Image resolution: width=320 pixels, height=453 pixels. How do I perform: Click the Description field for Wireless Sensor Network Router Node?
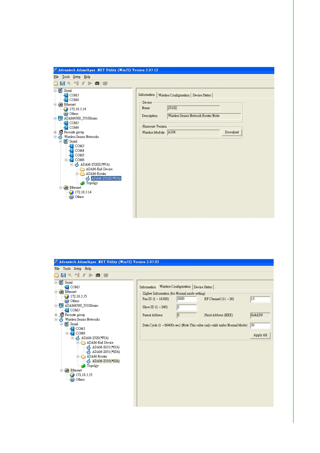point(204,116)
